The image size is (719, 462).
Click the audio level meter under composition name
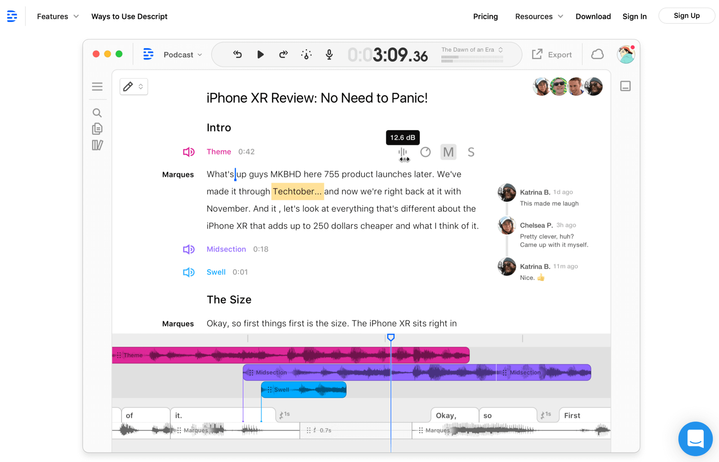472,58
